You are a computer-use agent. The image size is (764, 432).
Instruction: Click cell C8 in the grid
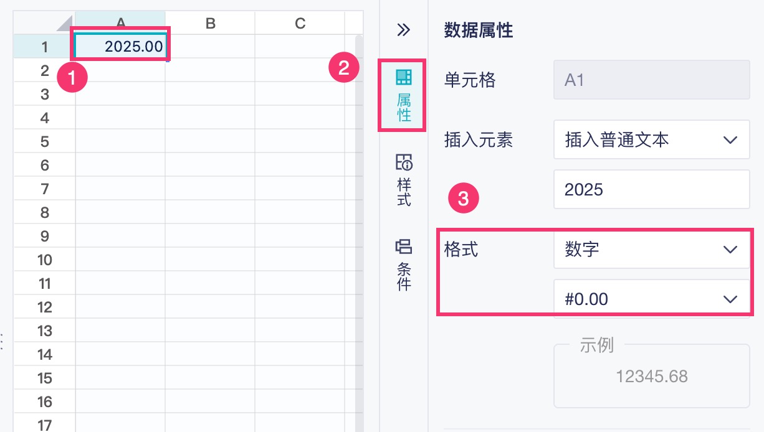coord(300,212)
